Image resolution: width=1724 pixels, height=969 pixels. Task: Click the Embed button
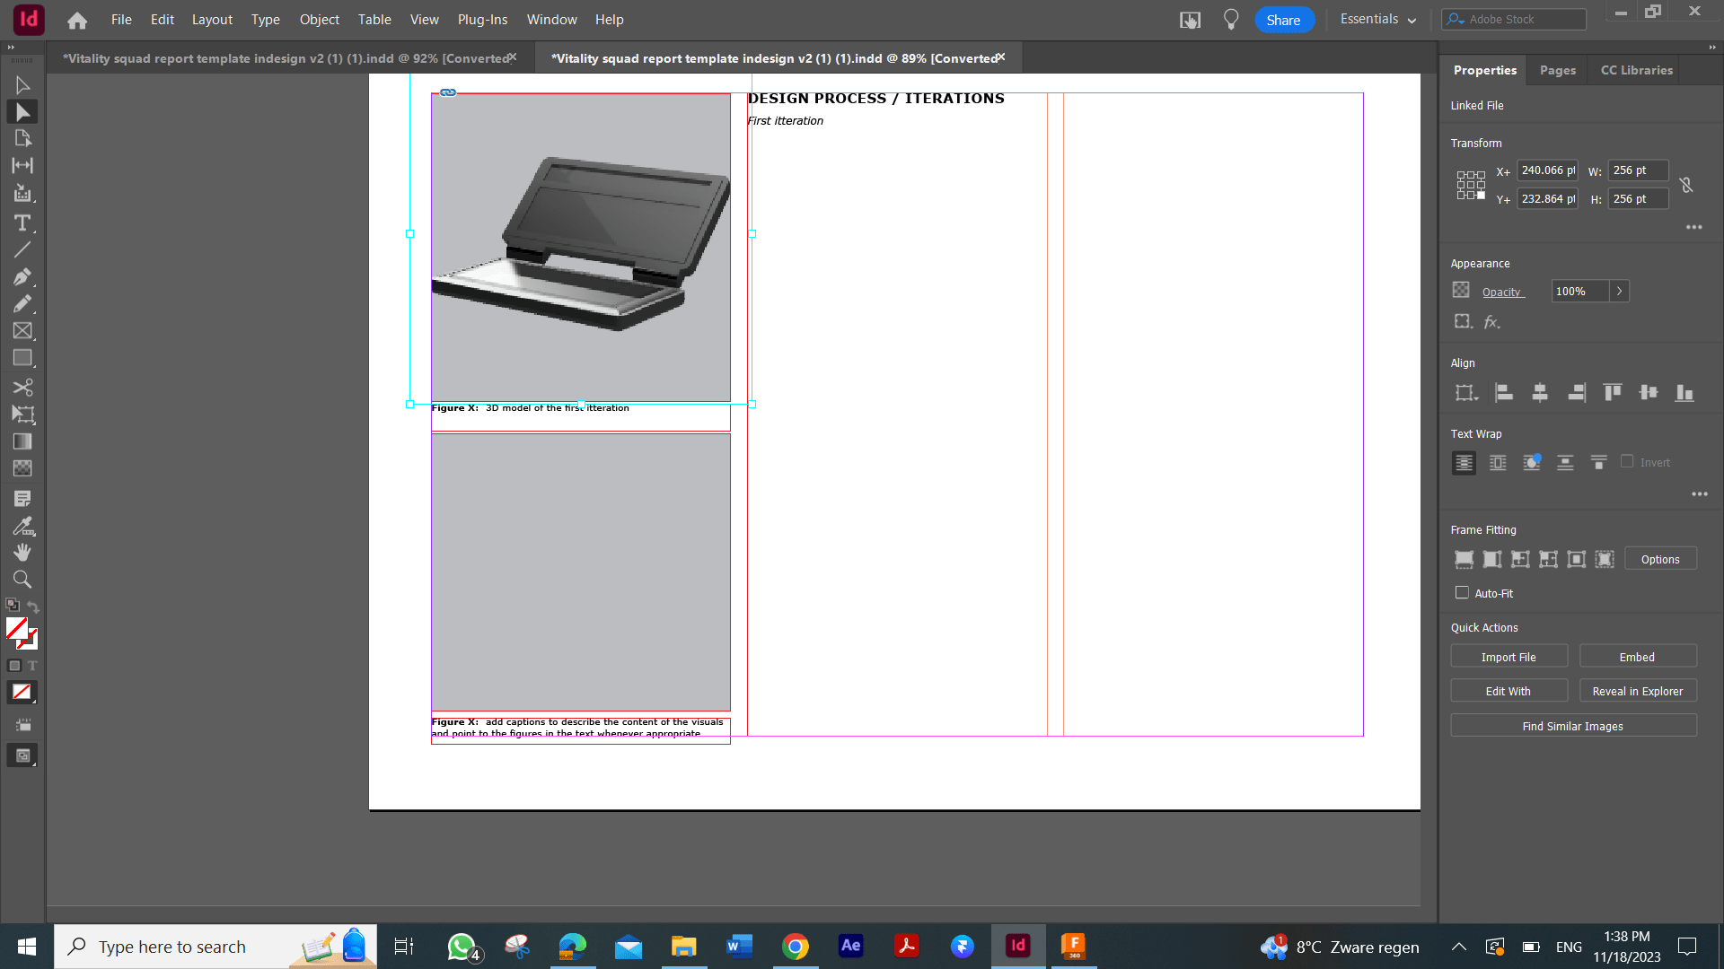point(1637,656)
